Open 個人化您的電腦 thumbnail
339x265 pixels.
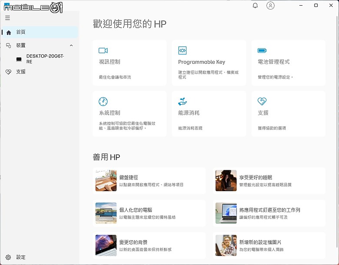point(106,213)
